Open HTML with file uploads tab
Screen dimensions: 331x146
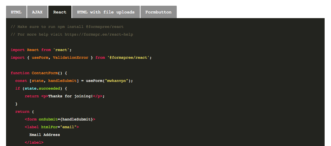click(x=106, y=12)
